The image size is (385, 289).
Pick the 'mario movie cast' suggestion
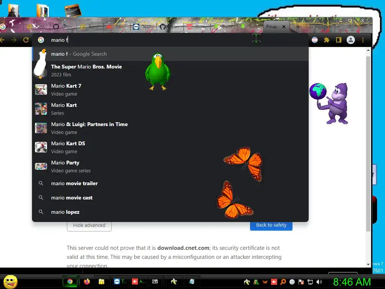click(170, 198)
